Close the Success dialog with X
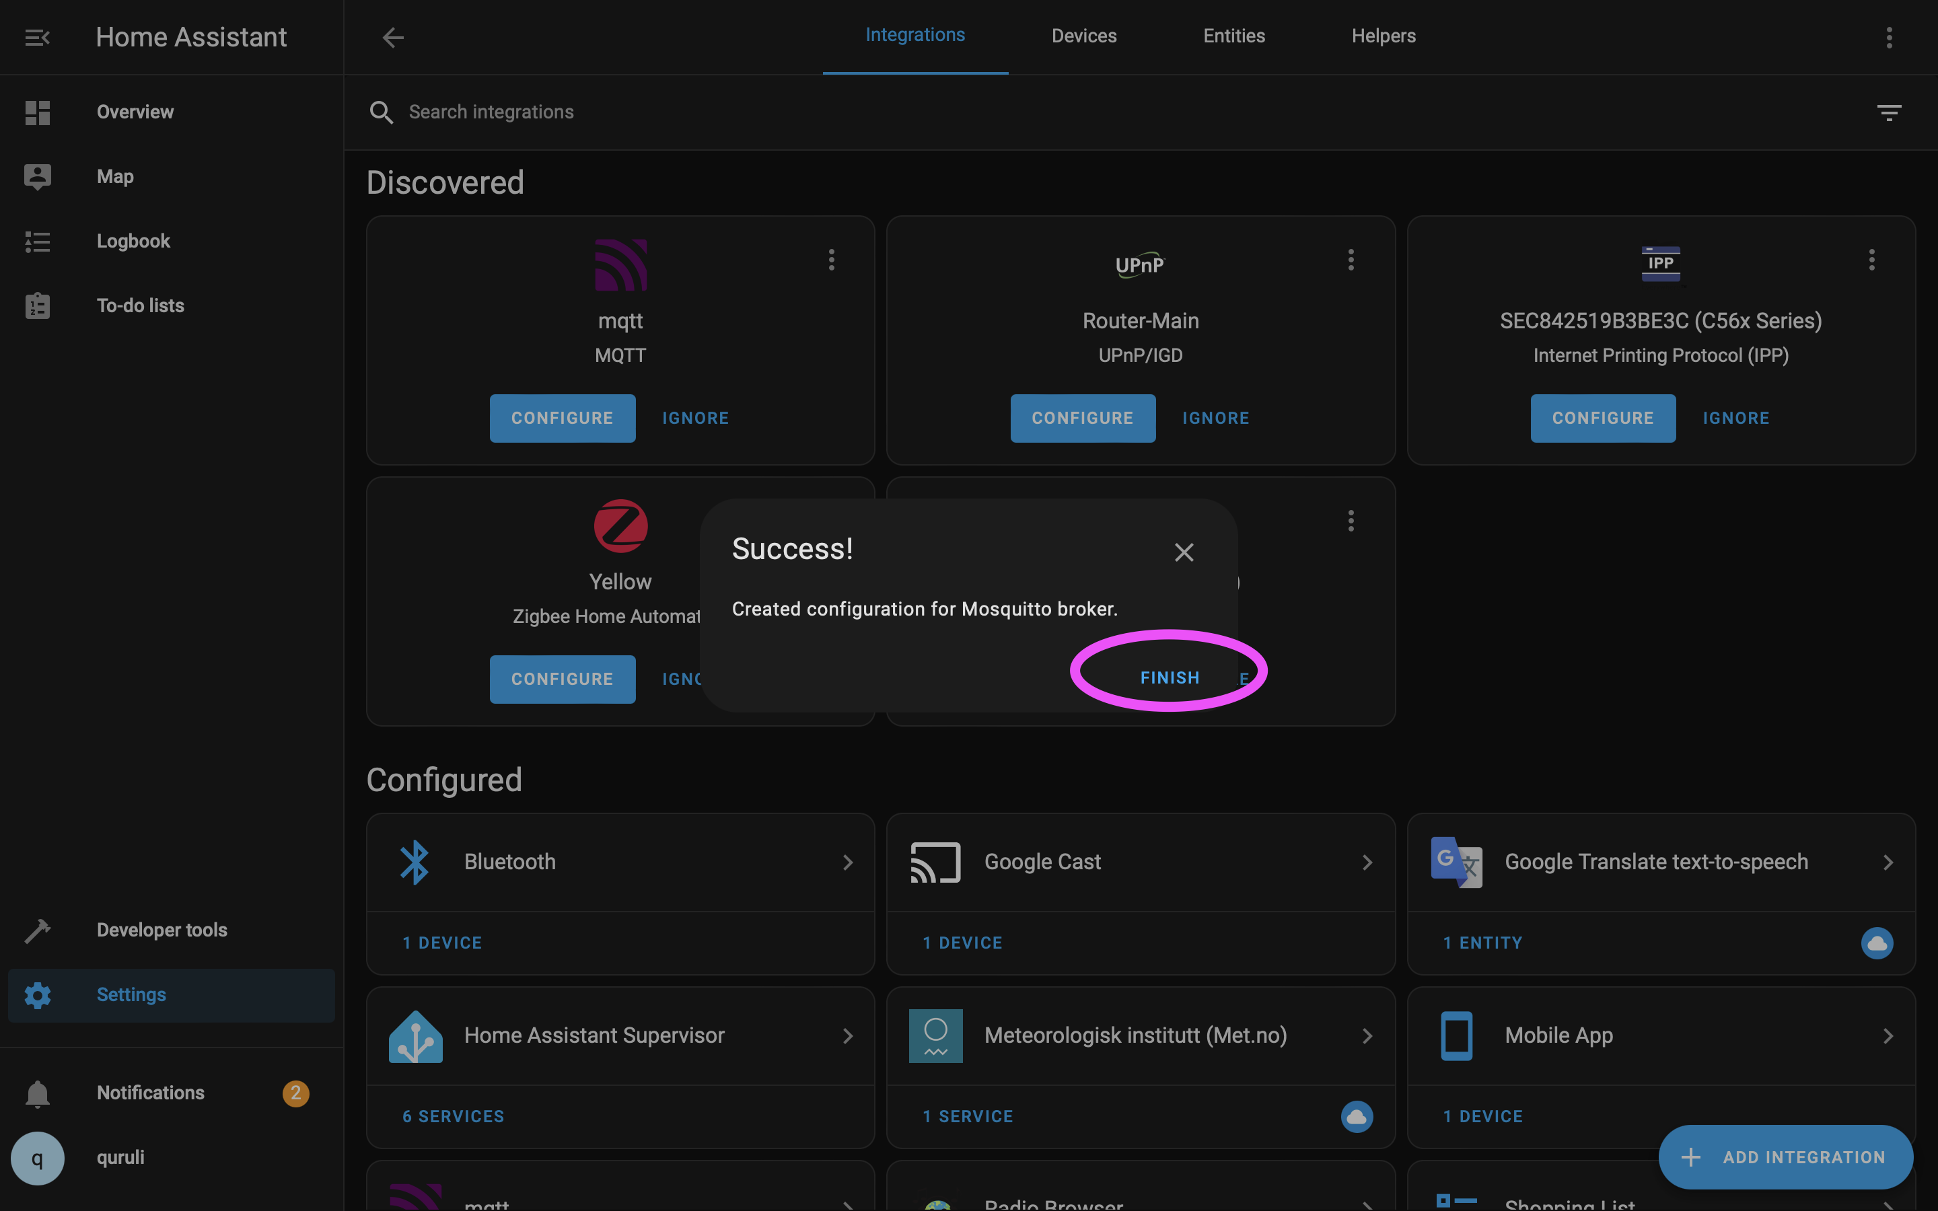 tap(1184, 552)
